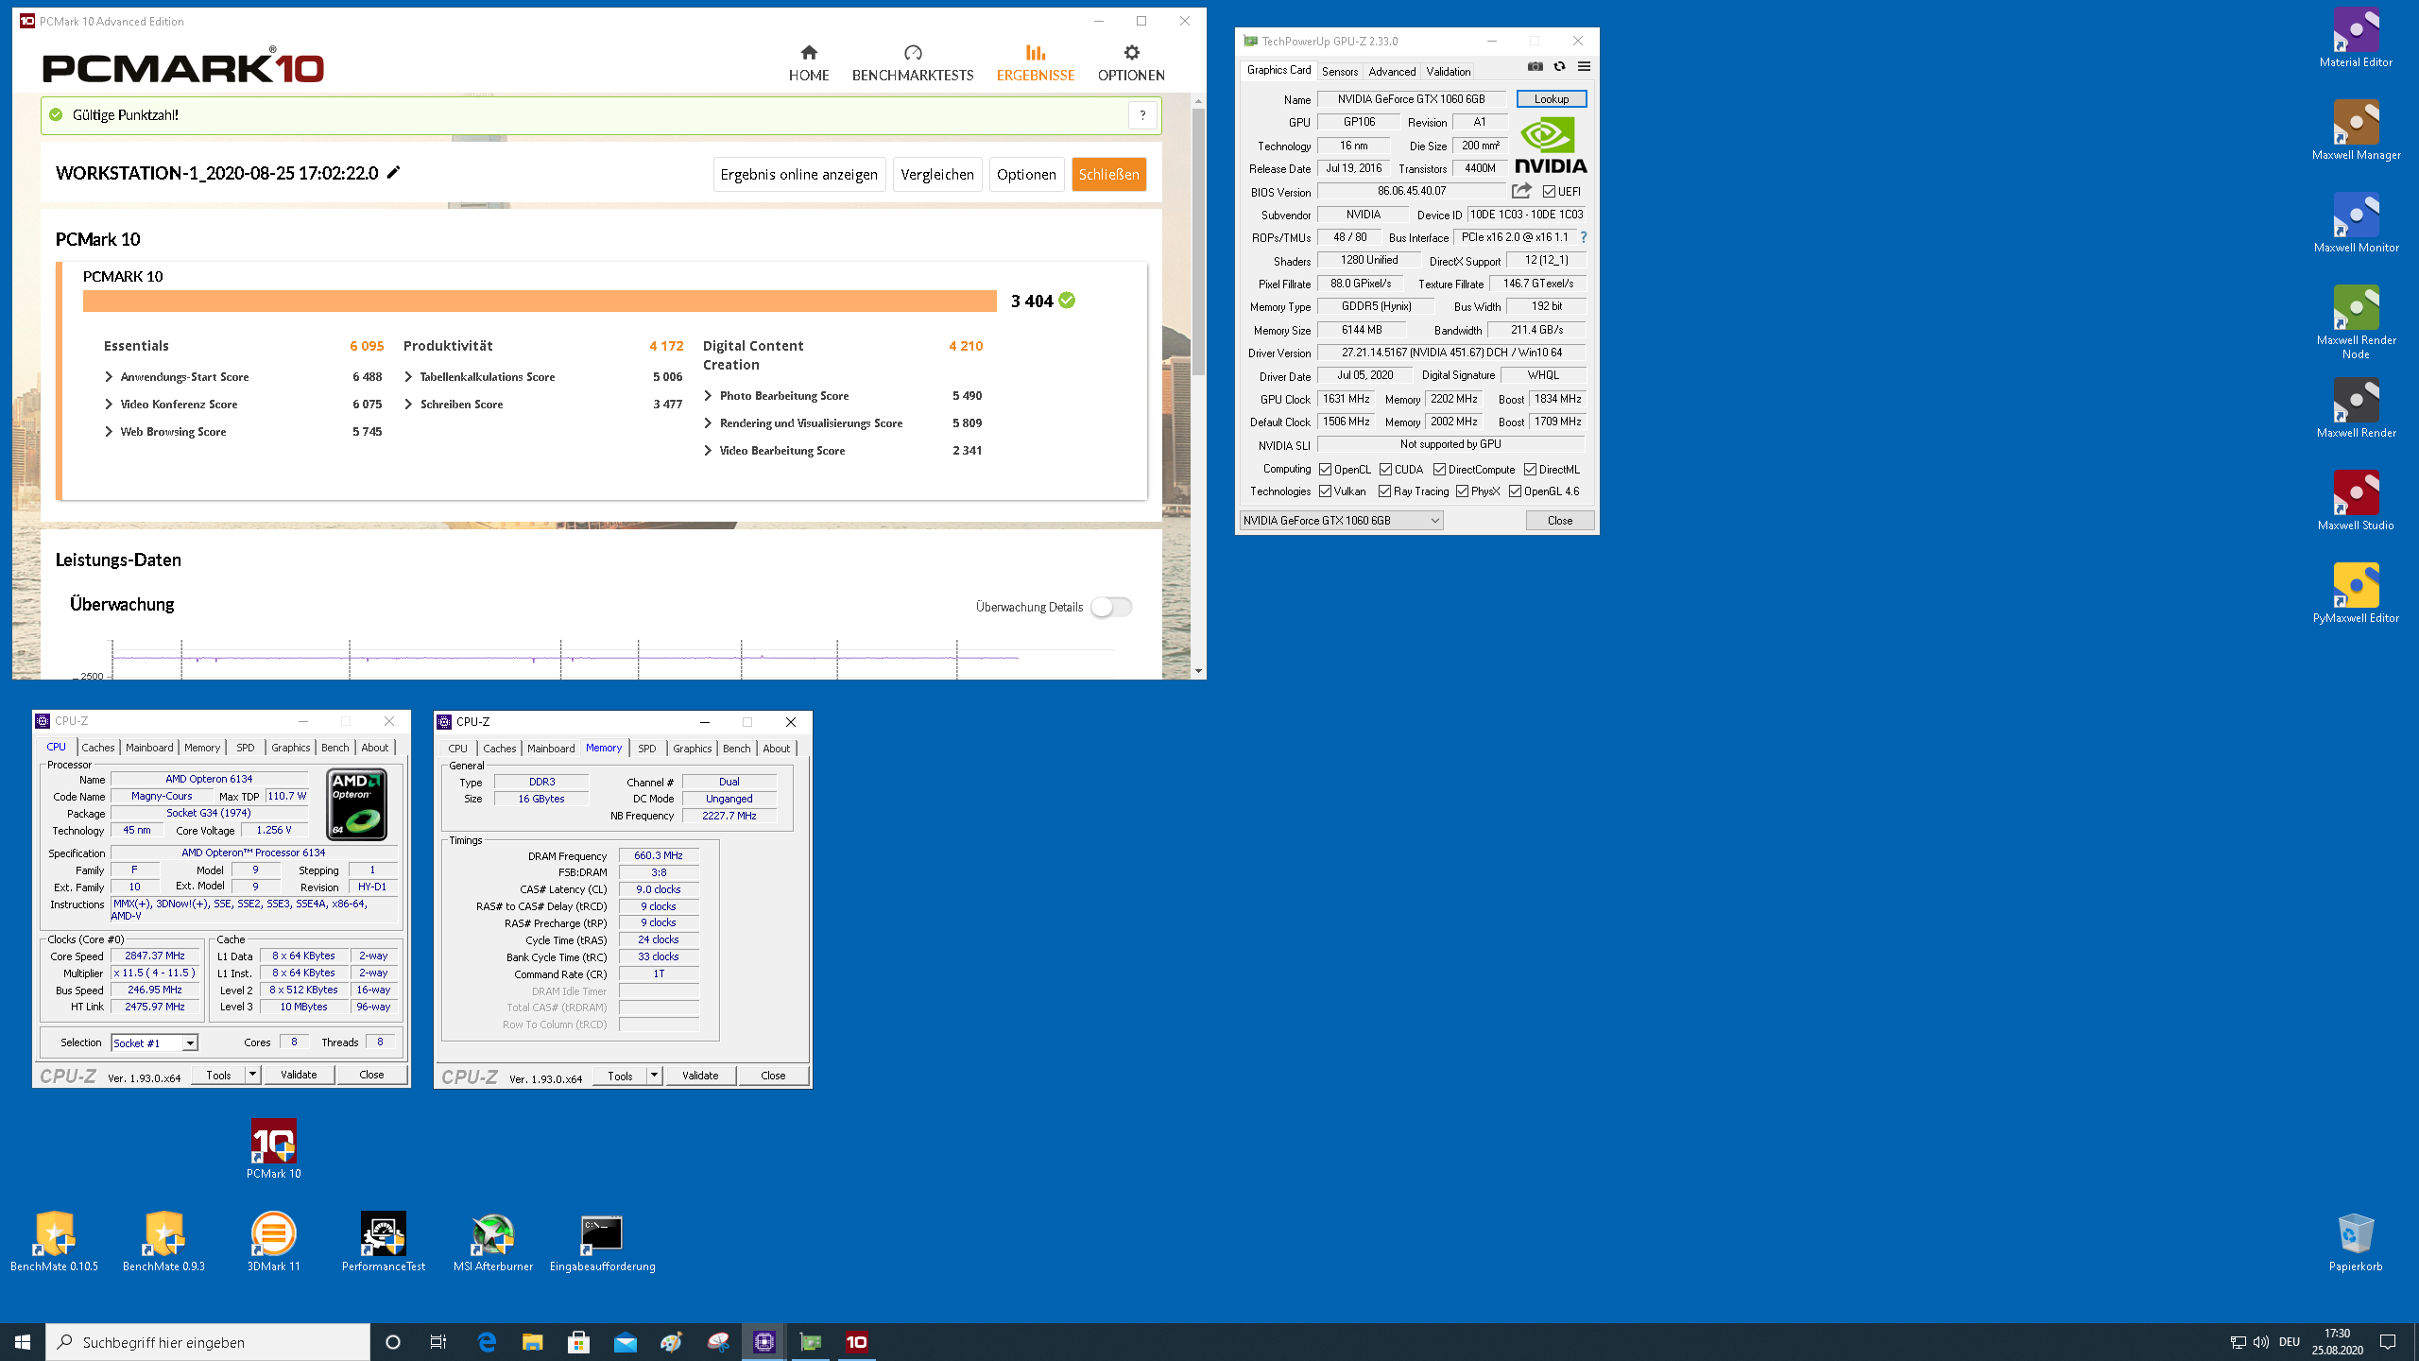Toggle the CUDA checkbox
The image size is (2419, 1361).
pyautogui.click(x=1385, y=470)
